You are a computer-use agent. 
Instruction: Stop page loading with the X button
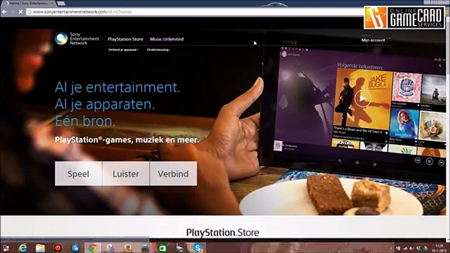pos(21,12)
